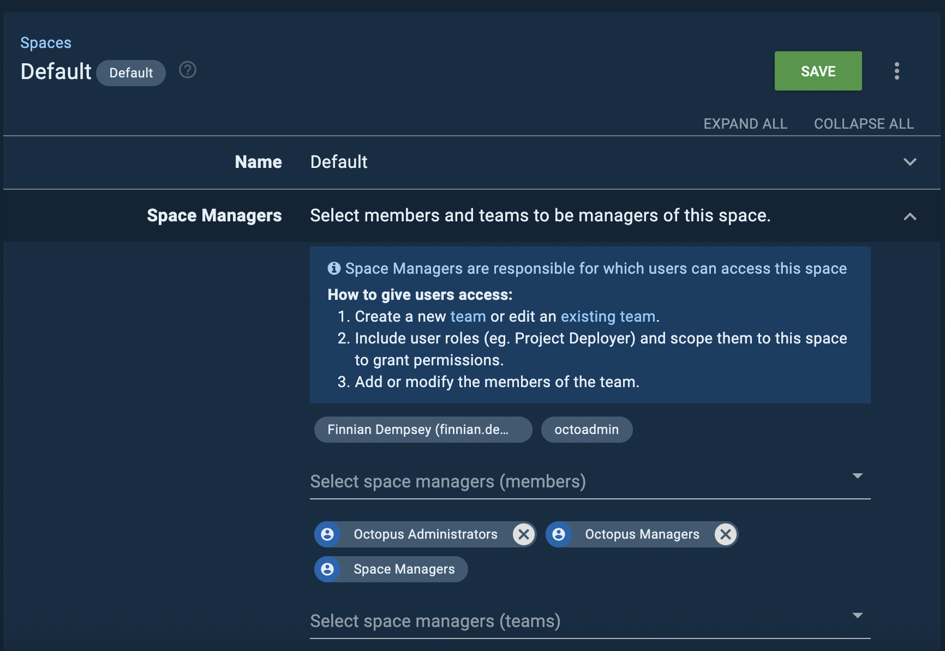Screen dimensions: 945x651
Task: Collapse the Space Managers section
Action: [x=909, y=216]
